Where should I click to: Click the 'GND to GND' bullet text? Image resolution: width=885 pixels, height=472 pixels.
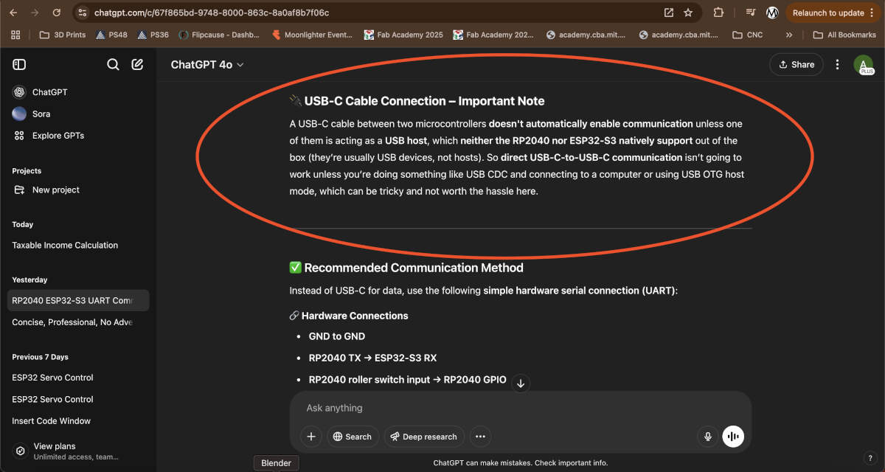pos(337,336)
